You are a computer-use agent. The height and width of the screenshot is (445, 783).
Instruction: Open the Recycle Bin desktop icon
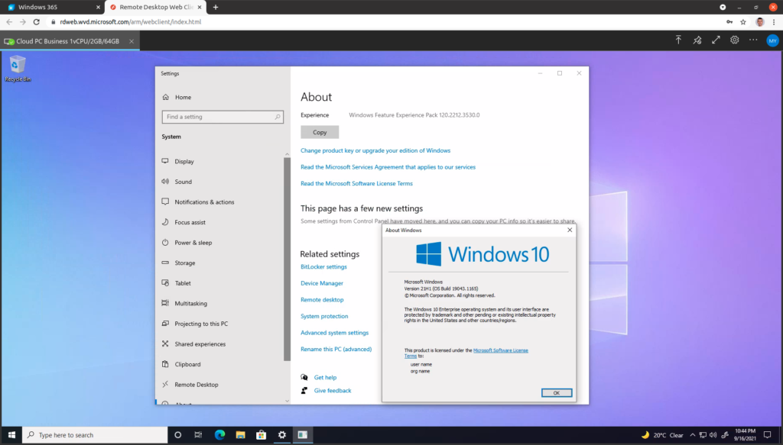pyautogui.click(x=18, y=69)
